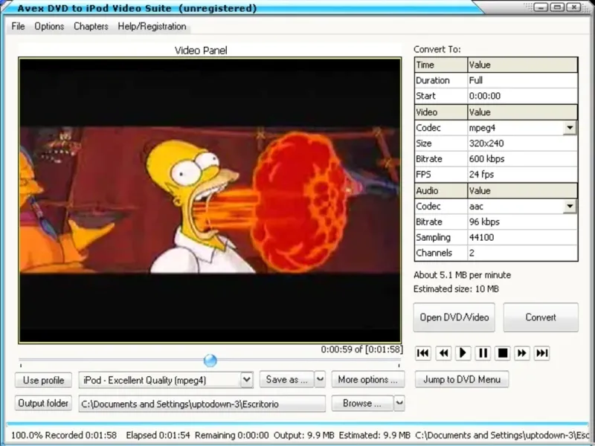Open the arrow next to Save as
The width and height of the screenshot is (595, 446).
coord(320,380)
